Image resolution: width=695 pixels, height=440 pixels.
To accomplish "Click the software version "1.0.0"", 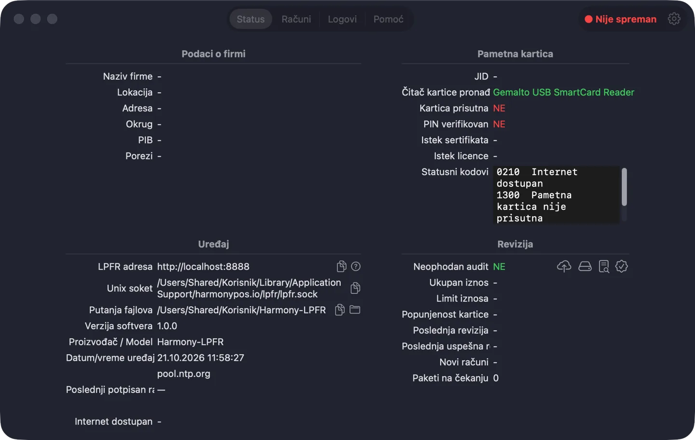I will click(167, 326).
